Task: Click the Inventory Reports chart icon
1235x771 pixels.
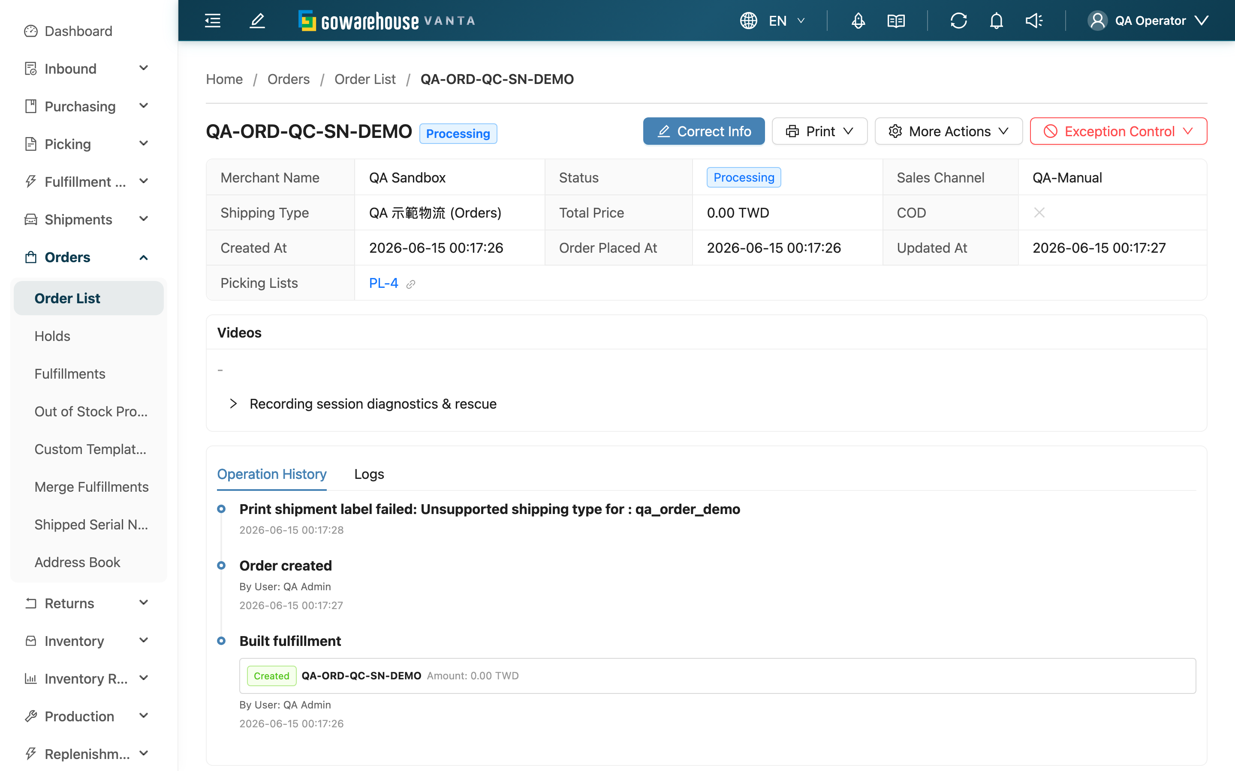Action: point(30,679)
